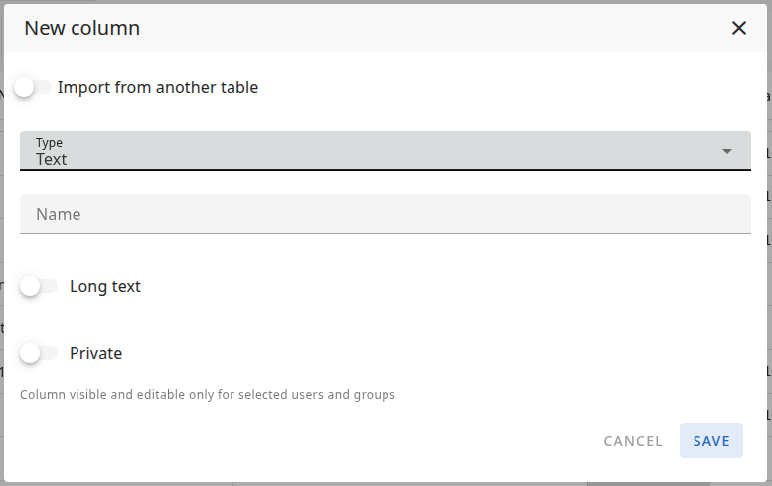The width and height of the screenshot is (772, 486).
Task: Click the 'Import from another table' label
Action: [158, 87]
